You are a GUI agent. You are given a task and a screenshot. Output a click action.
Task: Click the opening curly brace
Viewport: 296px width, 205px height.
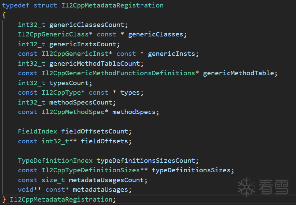coord(4,15)
